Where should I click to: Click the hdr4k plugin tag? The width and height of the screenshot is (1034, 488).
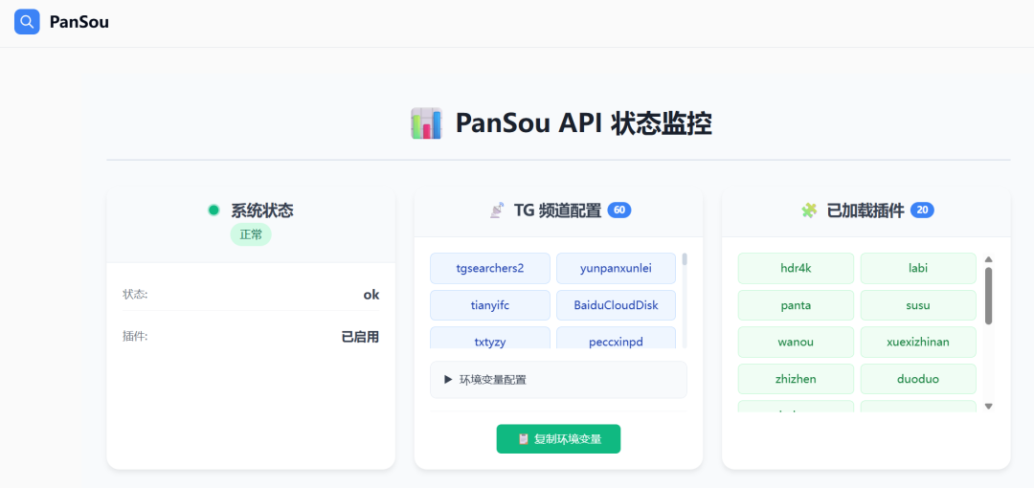(796, 268)
